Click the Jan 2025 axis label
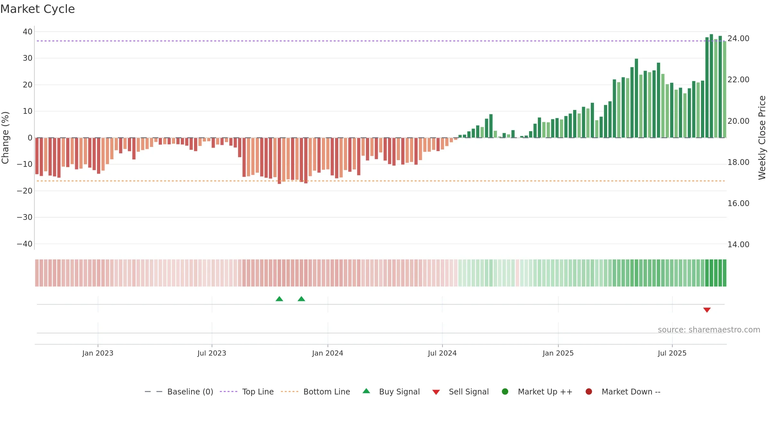 point(558,353)
